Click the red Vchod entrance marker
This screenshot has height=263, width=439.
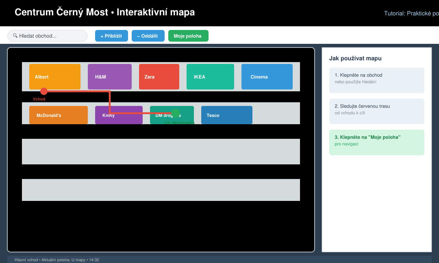point(44,91)
